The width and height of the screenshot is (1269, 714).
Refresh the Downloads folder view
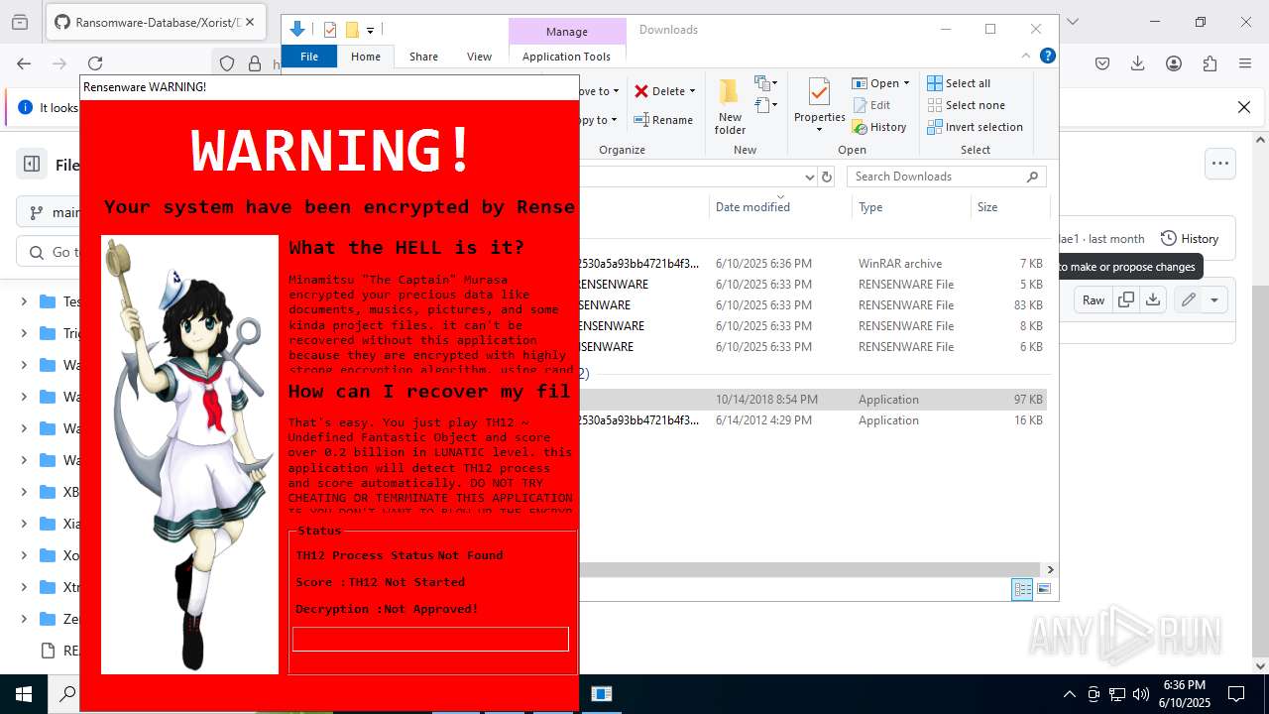[x=827, y=177]
